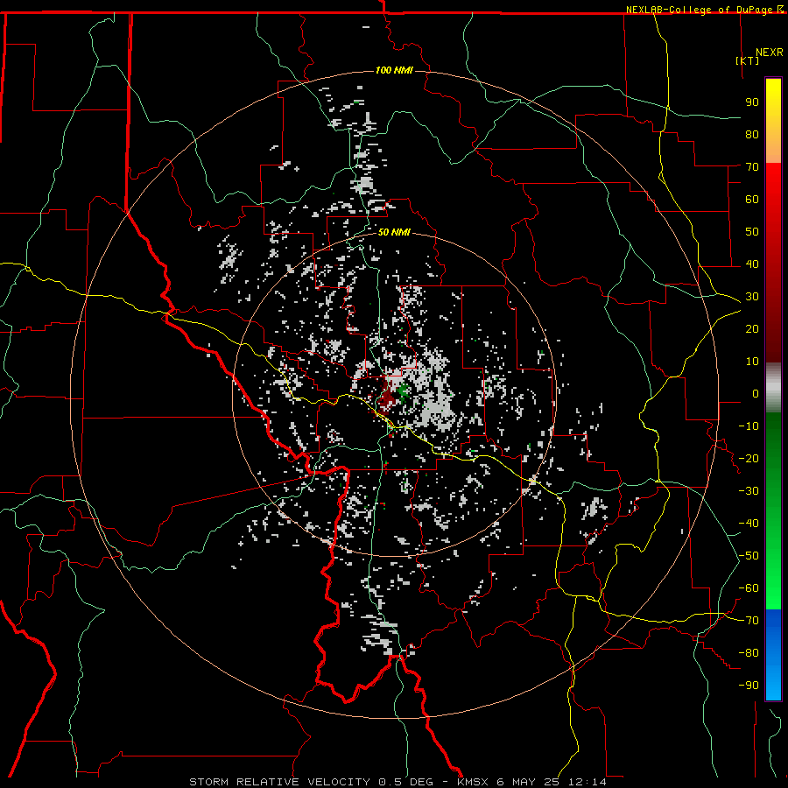Click the 20 value on the velocity scale
The height and width of the screenshot is (788, 788).
coord(752,328)
